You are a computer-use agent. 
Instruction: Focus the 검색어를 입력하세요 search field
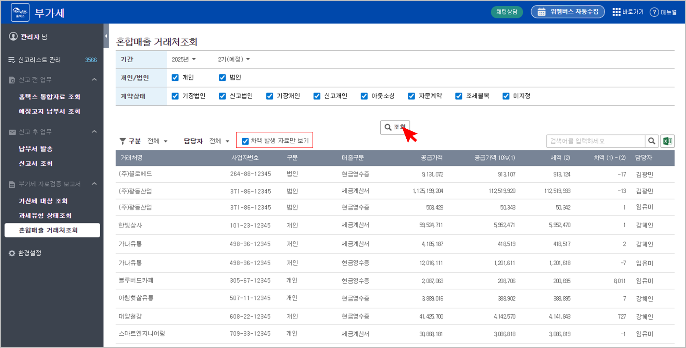point(595,141)
